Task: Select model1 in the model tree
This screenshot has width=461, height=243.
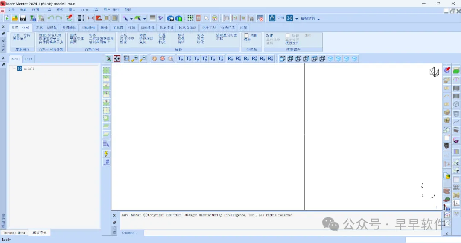Action: click(29, 69)
